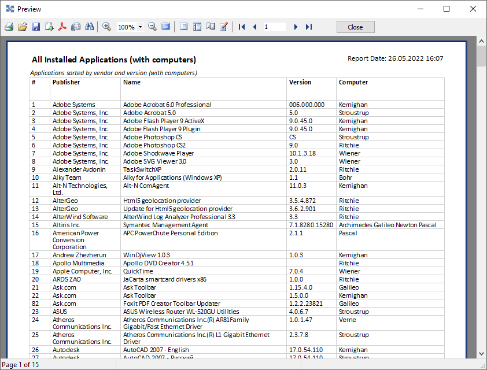
Task: Save the report with floppy icon
Action: tap(36, 27)
